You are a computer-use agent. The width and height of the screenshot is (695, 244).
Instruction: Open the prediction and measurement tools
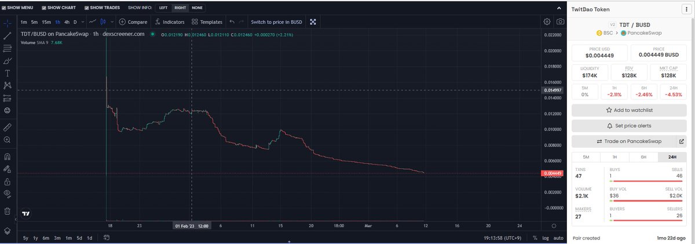click(x=8, y=98)
